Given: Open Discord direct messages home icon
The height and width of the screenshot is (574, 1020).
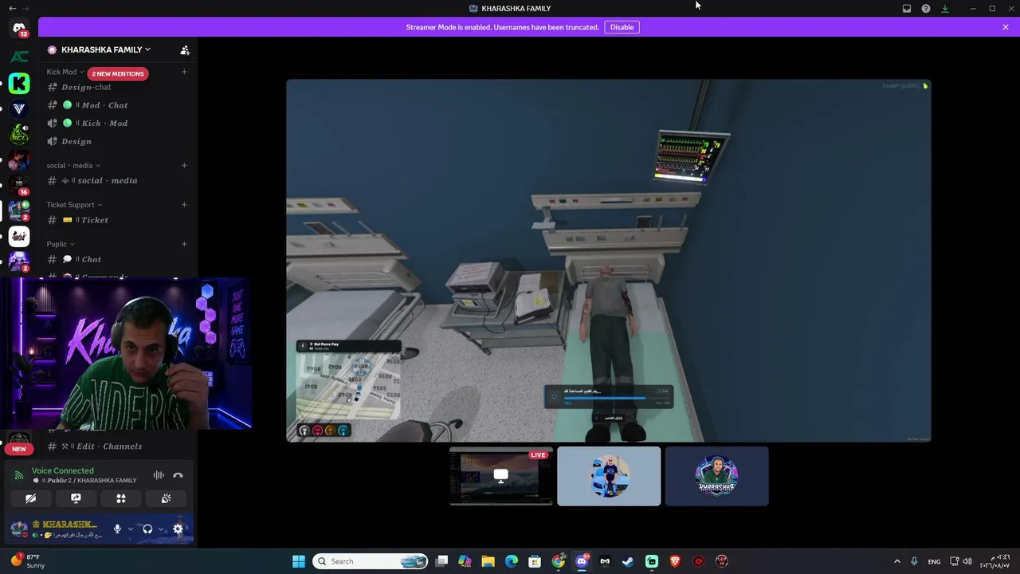Looking at the screenshot, I should coord(19,29).
